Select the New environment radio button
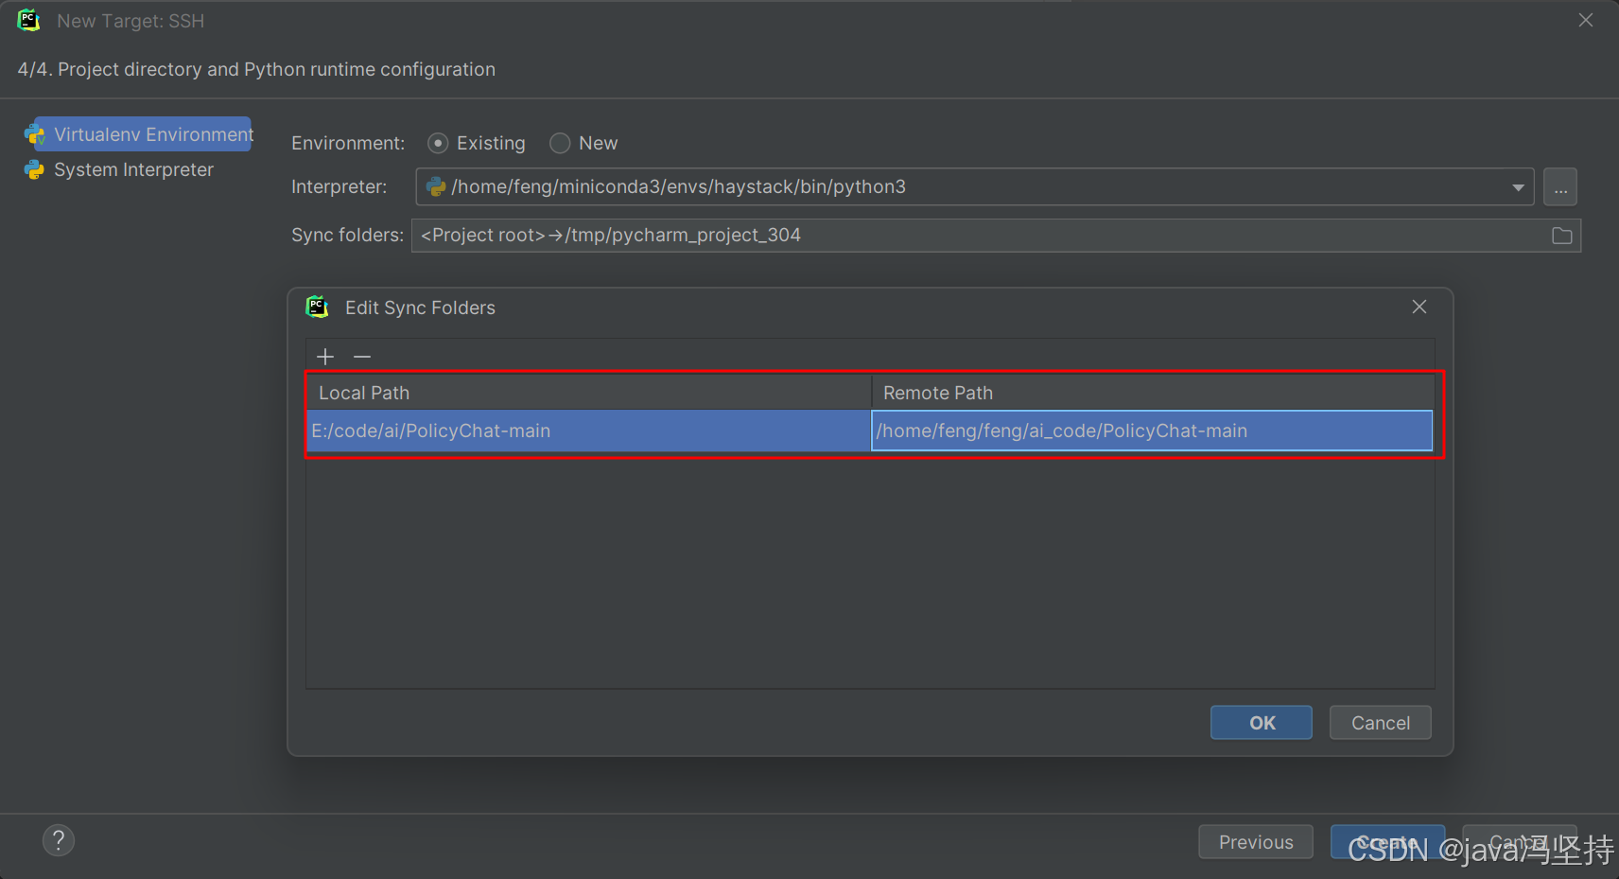1619x879 pixels. pos(559,143)
